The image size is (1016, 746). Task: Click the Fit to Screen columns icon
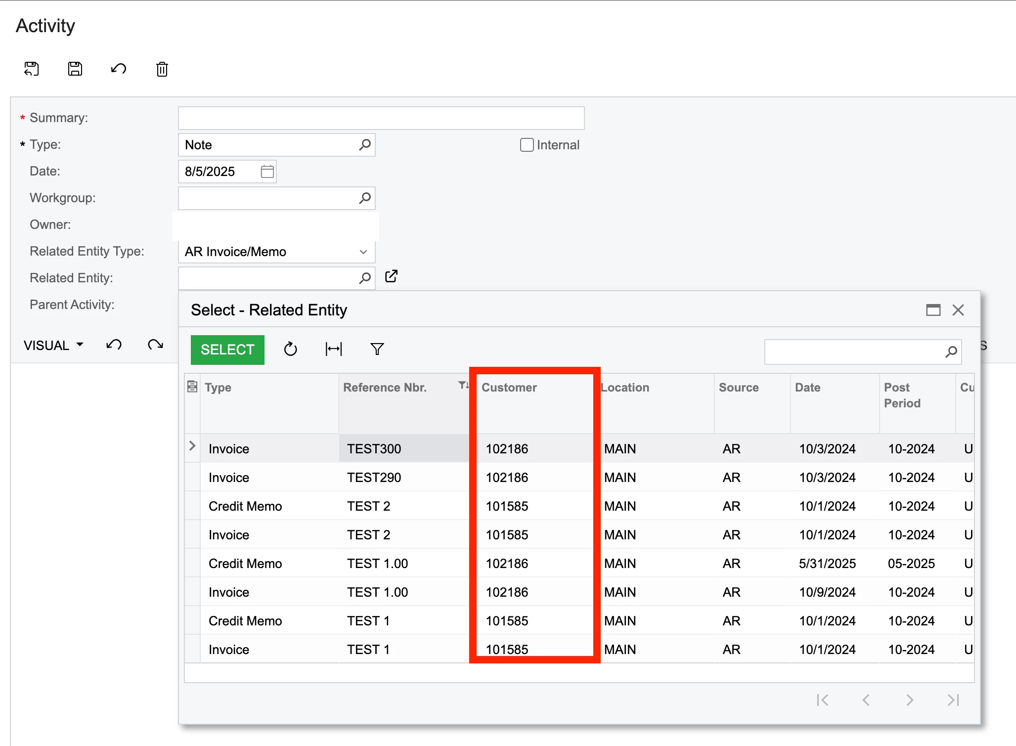[334, 350]
